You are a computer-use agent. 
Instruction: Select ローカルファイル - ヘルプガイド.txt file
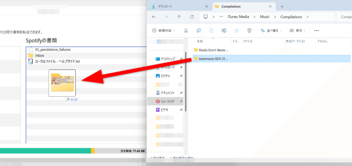(x=54, y=61)
